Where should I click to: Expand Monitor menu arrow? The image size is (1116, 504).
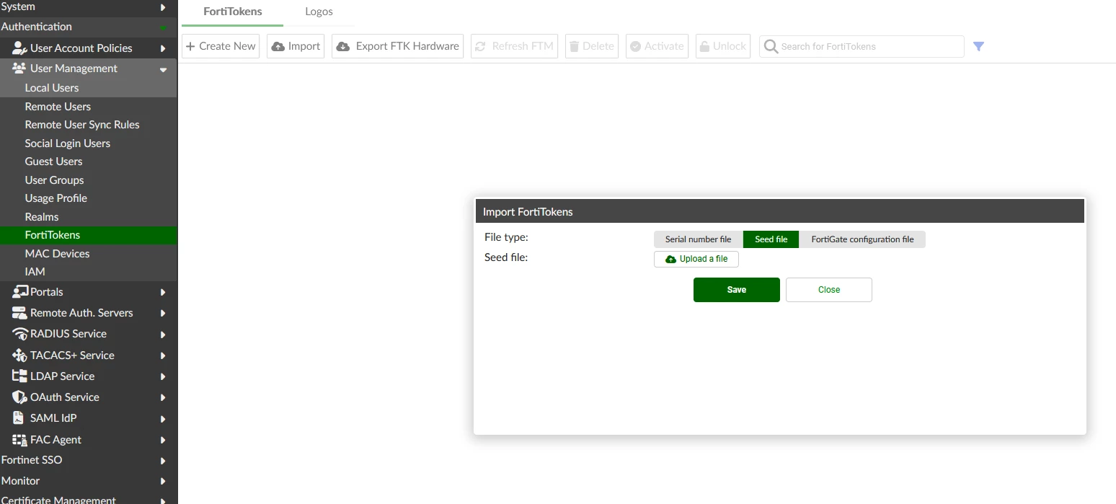[x=163, y=481]
